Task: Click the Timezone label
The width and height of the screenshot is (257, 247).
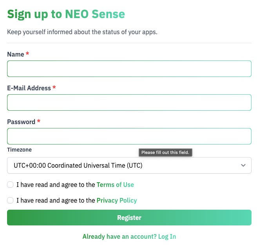Action: (x=19, y=150)
